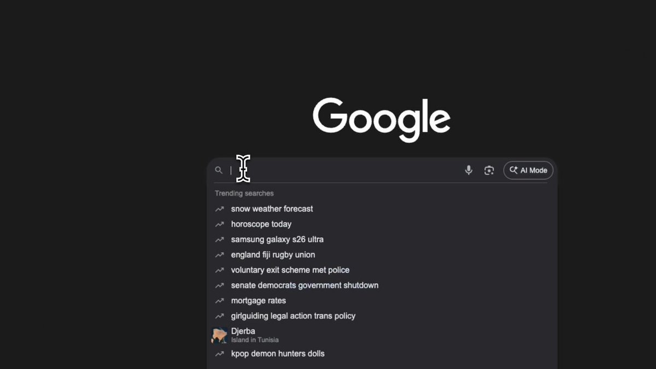The image size is (656, 369).
Task: Click the magnifying glass search icon
Action: [219, 171]
